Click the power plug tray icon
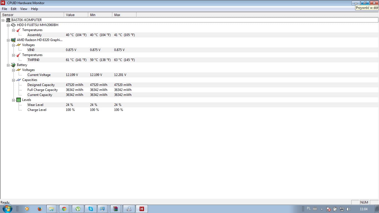 coord(335,209)
